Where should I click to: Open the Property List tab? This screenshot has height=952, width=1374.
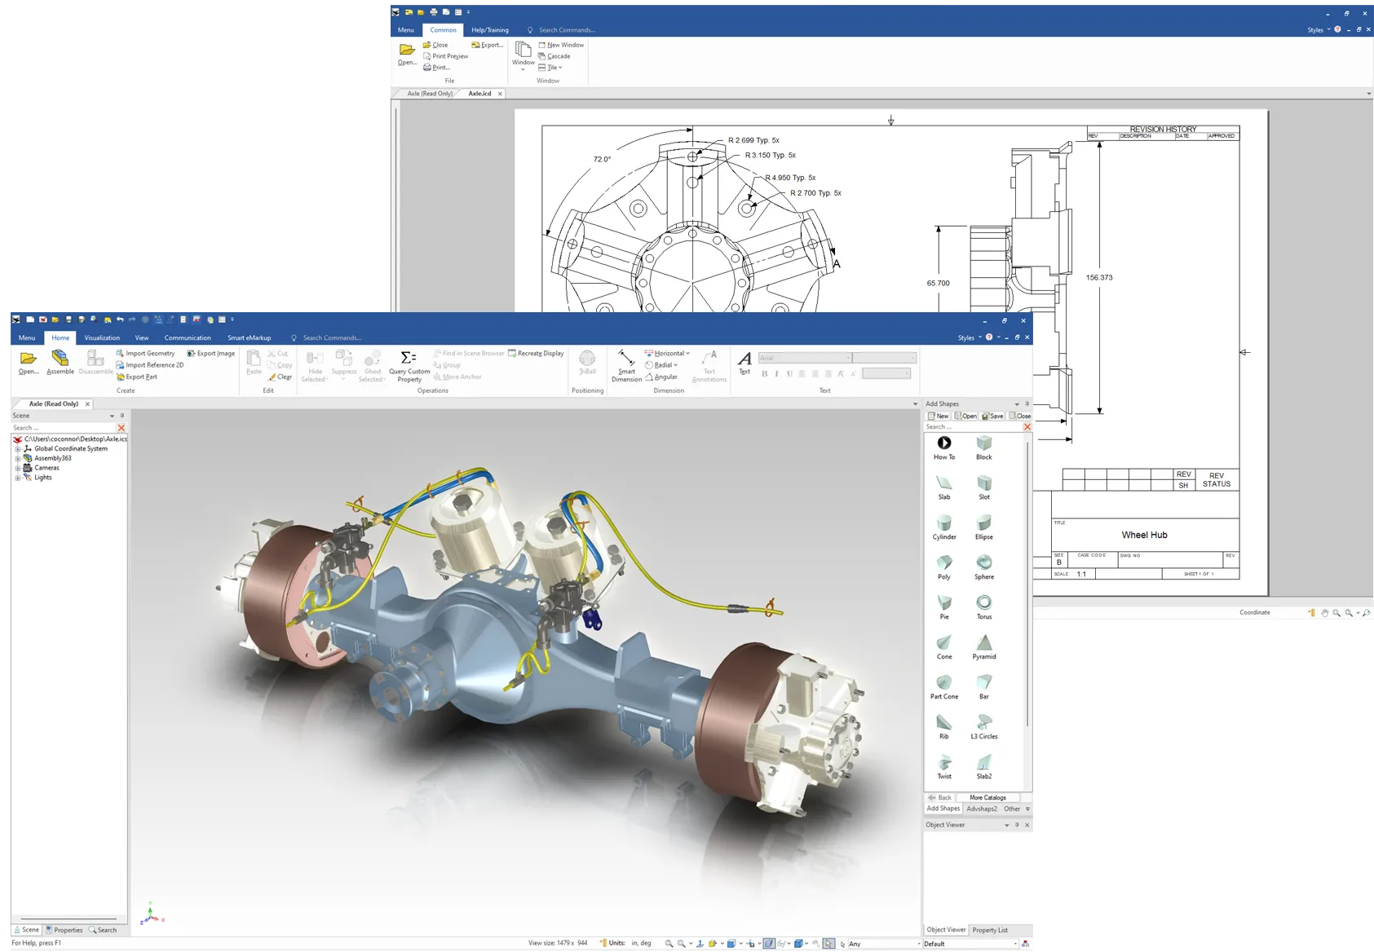coord(989,930)
